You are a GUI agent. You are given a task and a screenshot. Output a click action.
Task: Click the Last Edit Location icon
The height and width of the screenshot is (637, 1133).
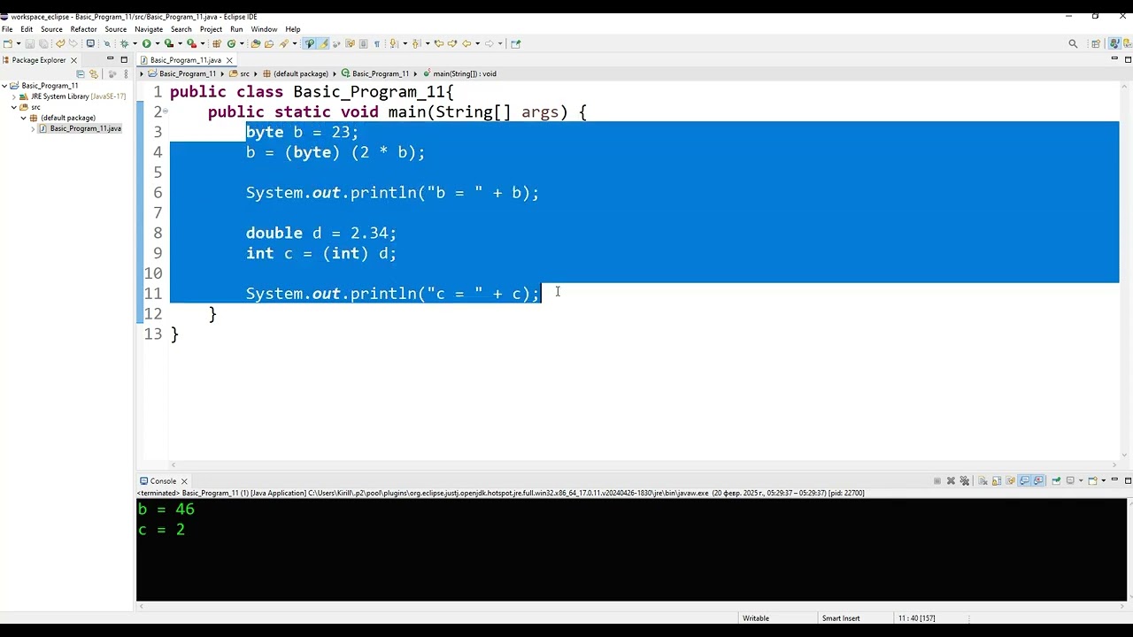point(438,43)
